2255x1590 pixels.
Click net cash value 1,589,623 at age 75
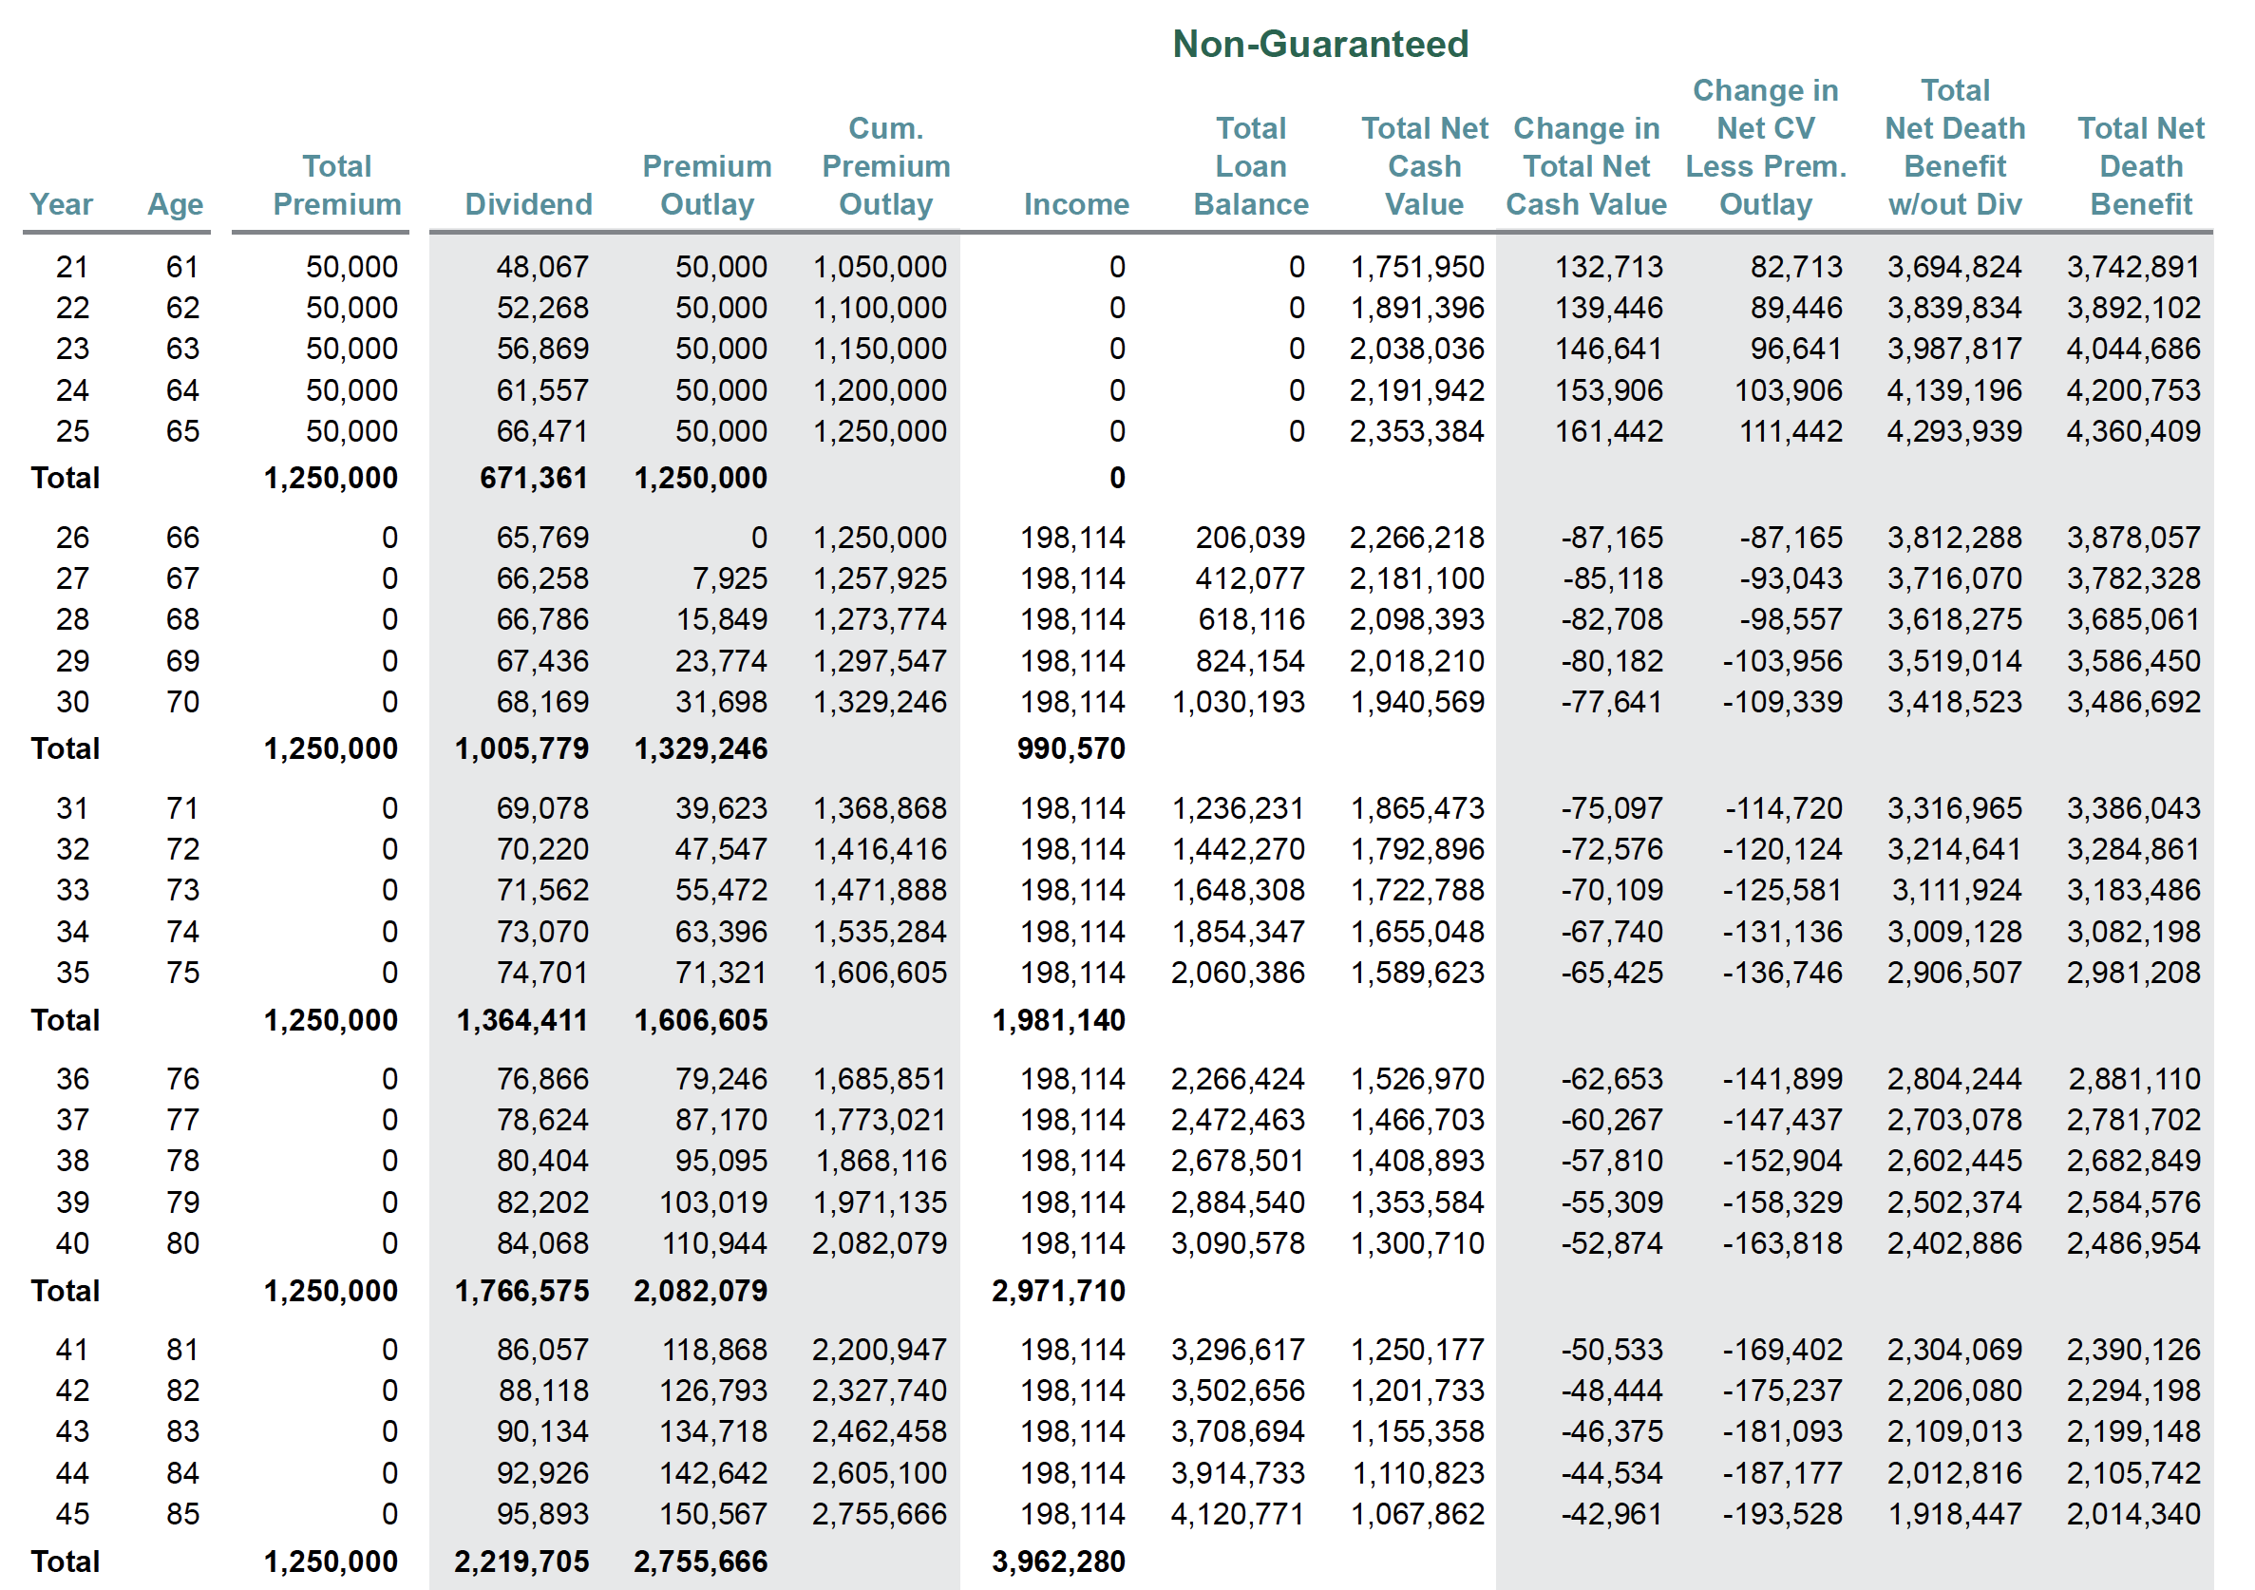pos(1417,974)
